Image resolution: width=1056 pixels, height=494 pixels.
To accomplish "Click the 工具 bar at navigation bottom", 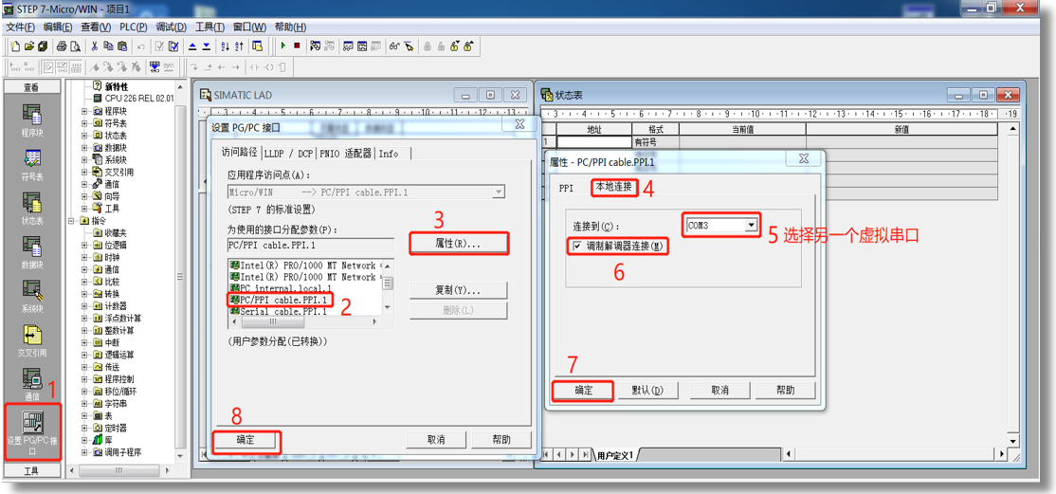I will pos(31,471).
